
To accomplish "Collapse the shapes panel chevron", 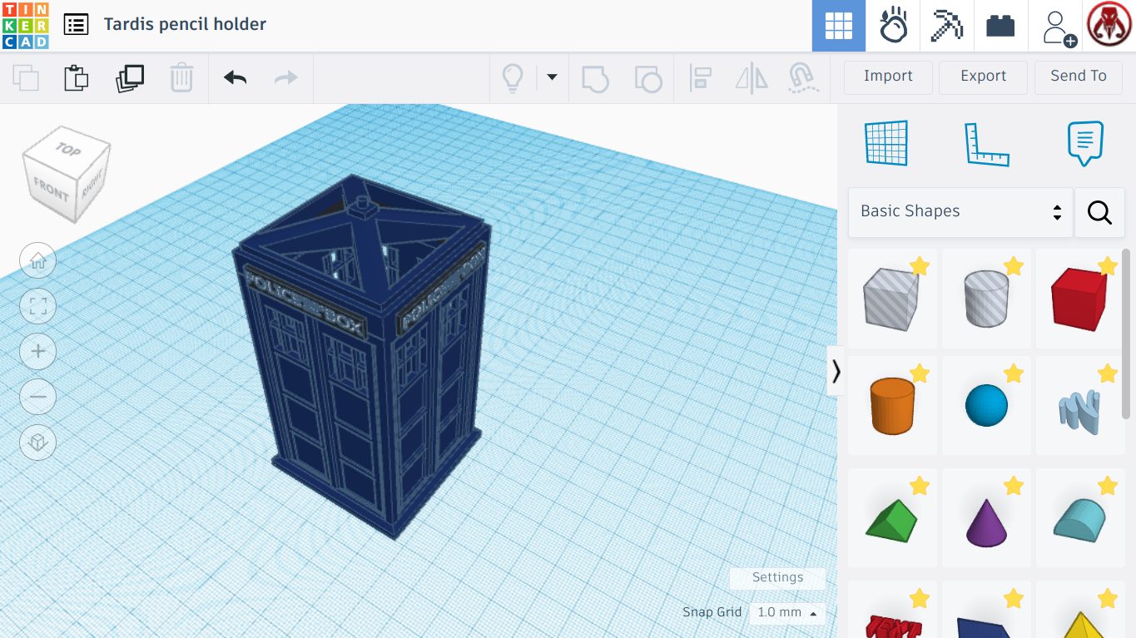I will [x=836, y=371].
